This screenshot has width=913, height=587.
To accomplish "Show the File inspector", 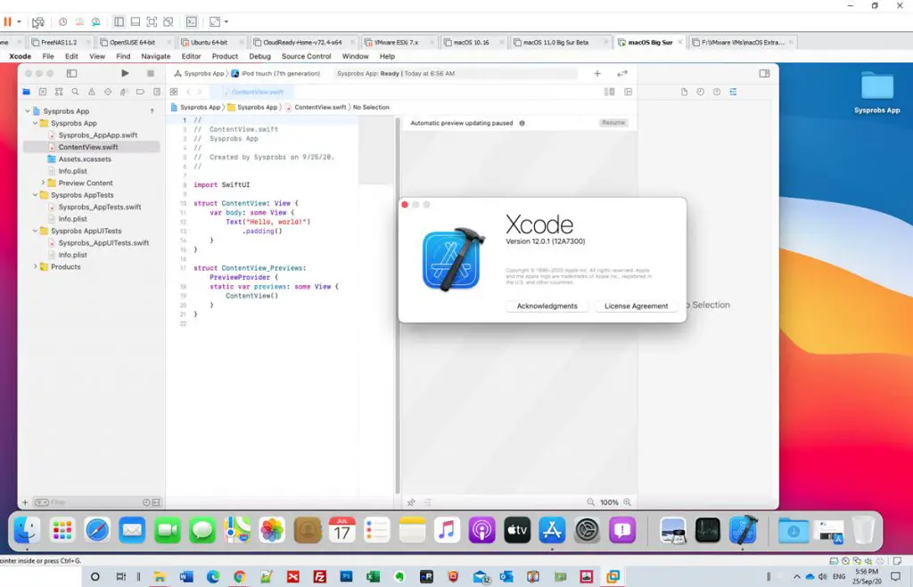I will pos(684,92).
